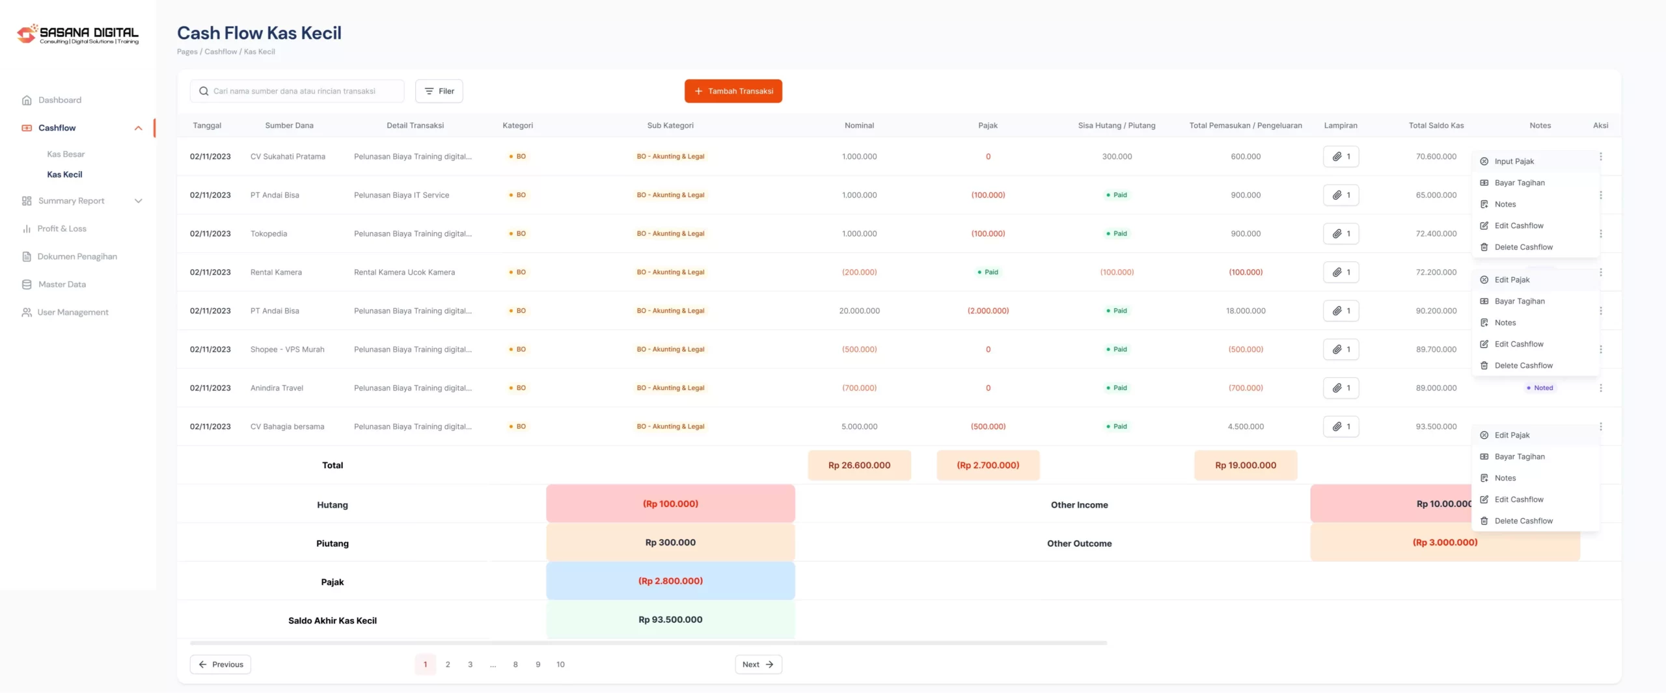Viewport: 1666px width, 693px height.
Task: Open action menu for Shopee - VPS Murah row
Action: [1600, 349]
